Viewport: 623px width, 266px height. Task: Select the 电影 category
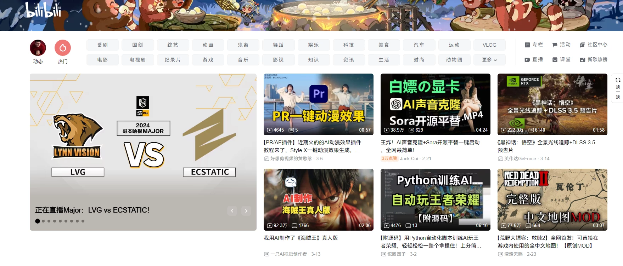(x=102, y=60)
